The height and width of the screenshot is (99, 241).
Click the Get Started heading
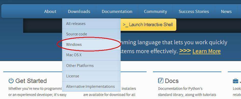pyautogui.click(x=31, y=81)
